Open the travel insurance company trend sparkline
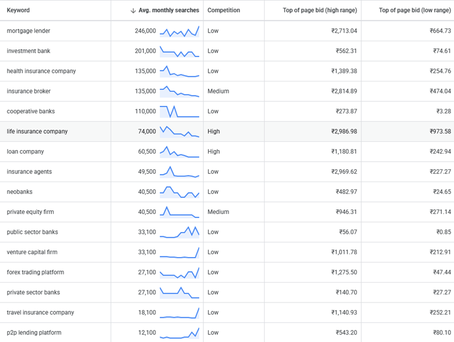This screenshot has width=454, height=342. point(180,313)
